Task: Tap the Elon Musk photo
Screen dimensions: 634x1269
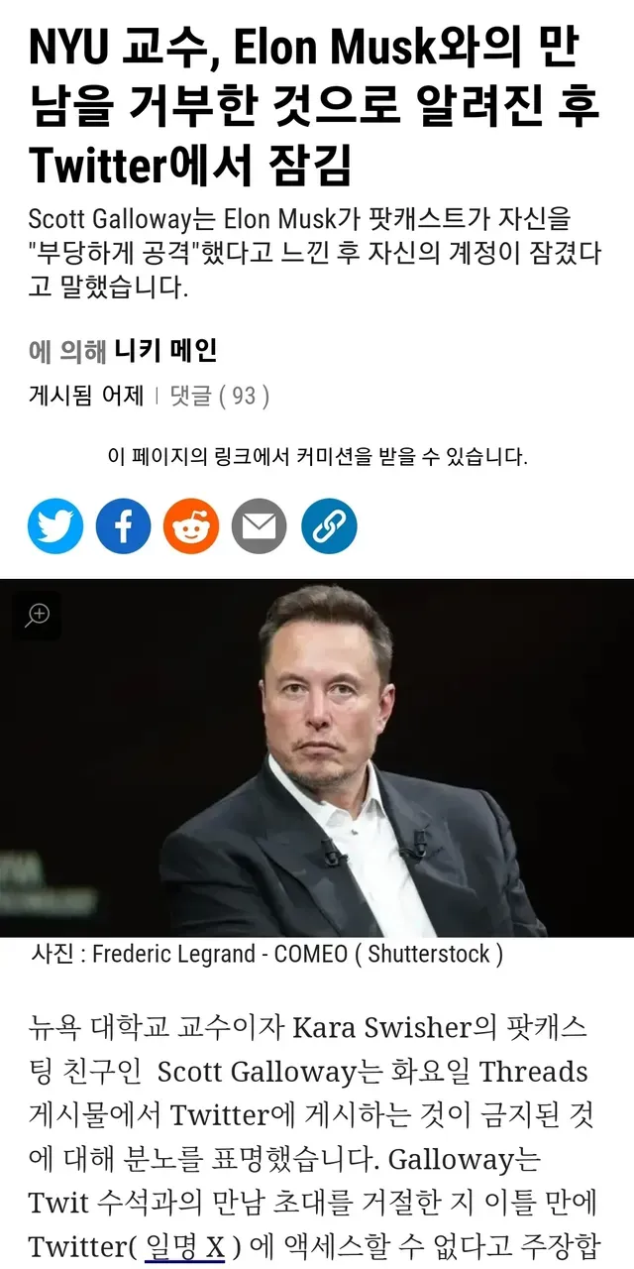Action: 317,758
